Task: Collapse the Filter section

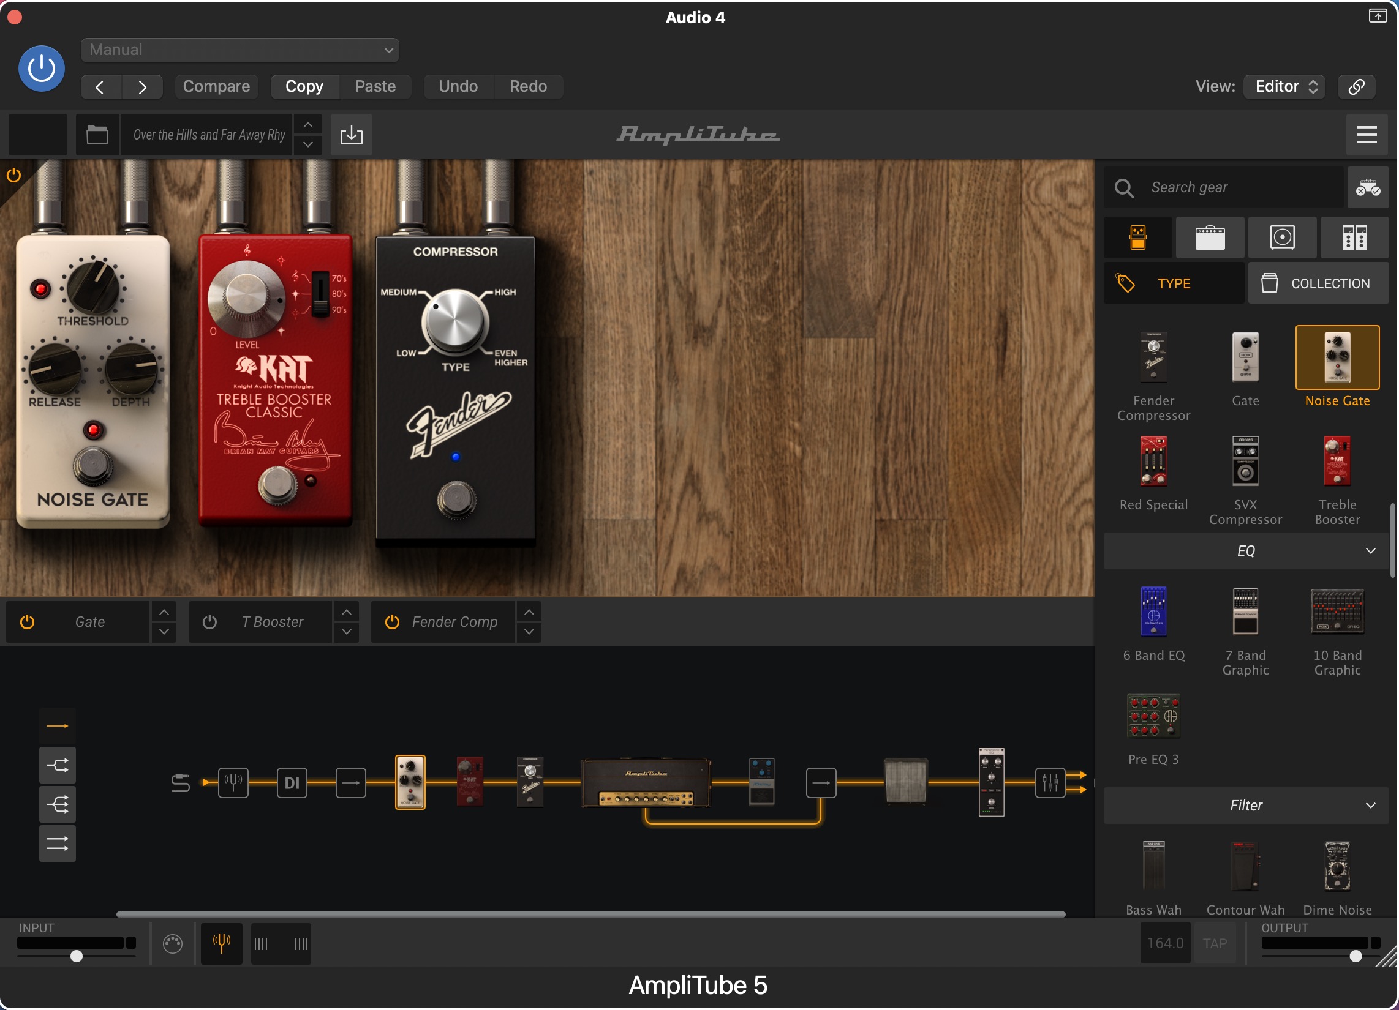Action: [x=1246, y=807]
